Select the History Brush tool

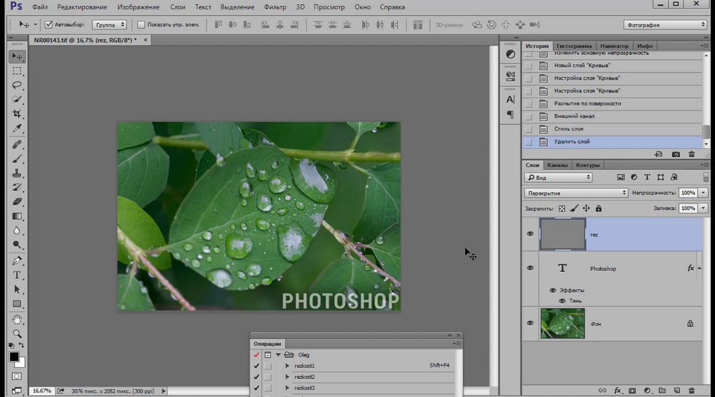[17, 187]
